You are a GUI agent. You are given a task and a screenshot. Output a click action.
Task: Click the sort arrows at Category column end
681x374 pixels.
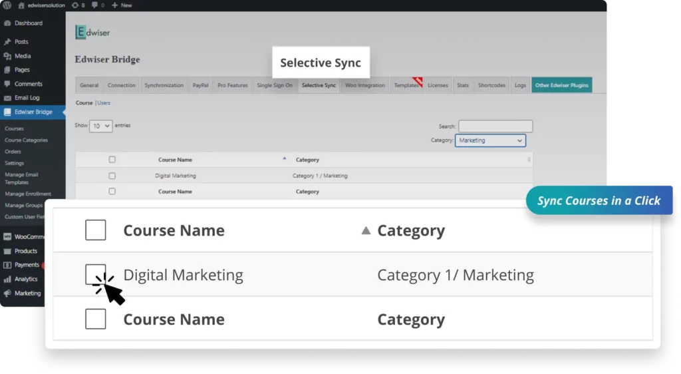529,160
